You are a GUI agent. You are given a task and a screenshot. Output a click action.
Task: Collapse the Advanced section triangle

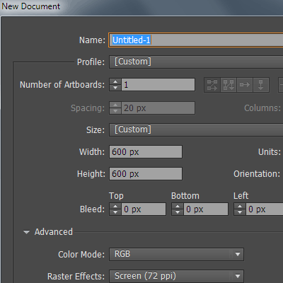click(x=26, y=232)
